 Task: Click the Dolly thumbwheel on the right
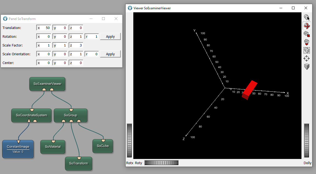coord(307,141)
